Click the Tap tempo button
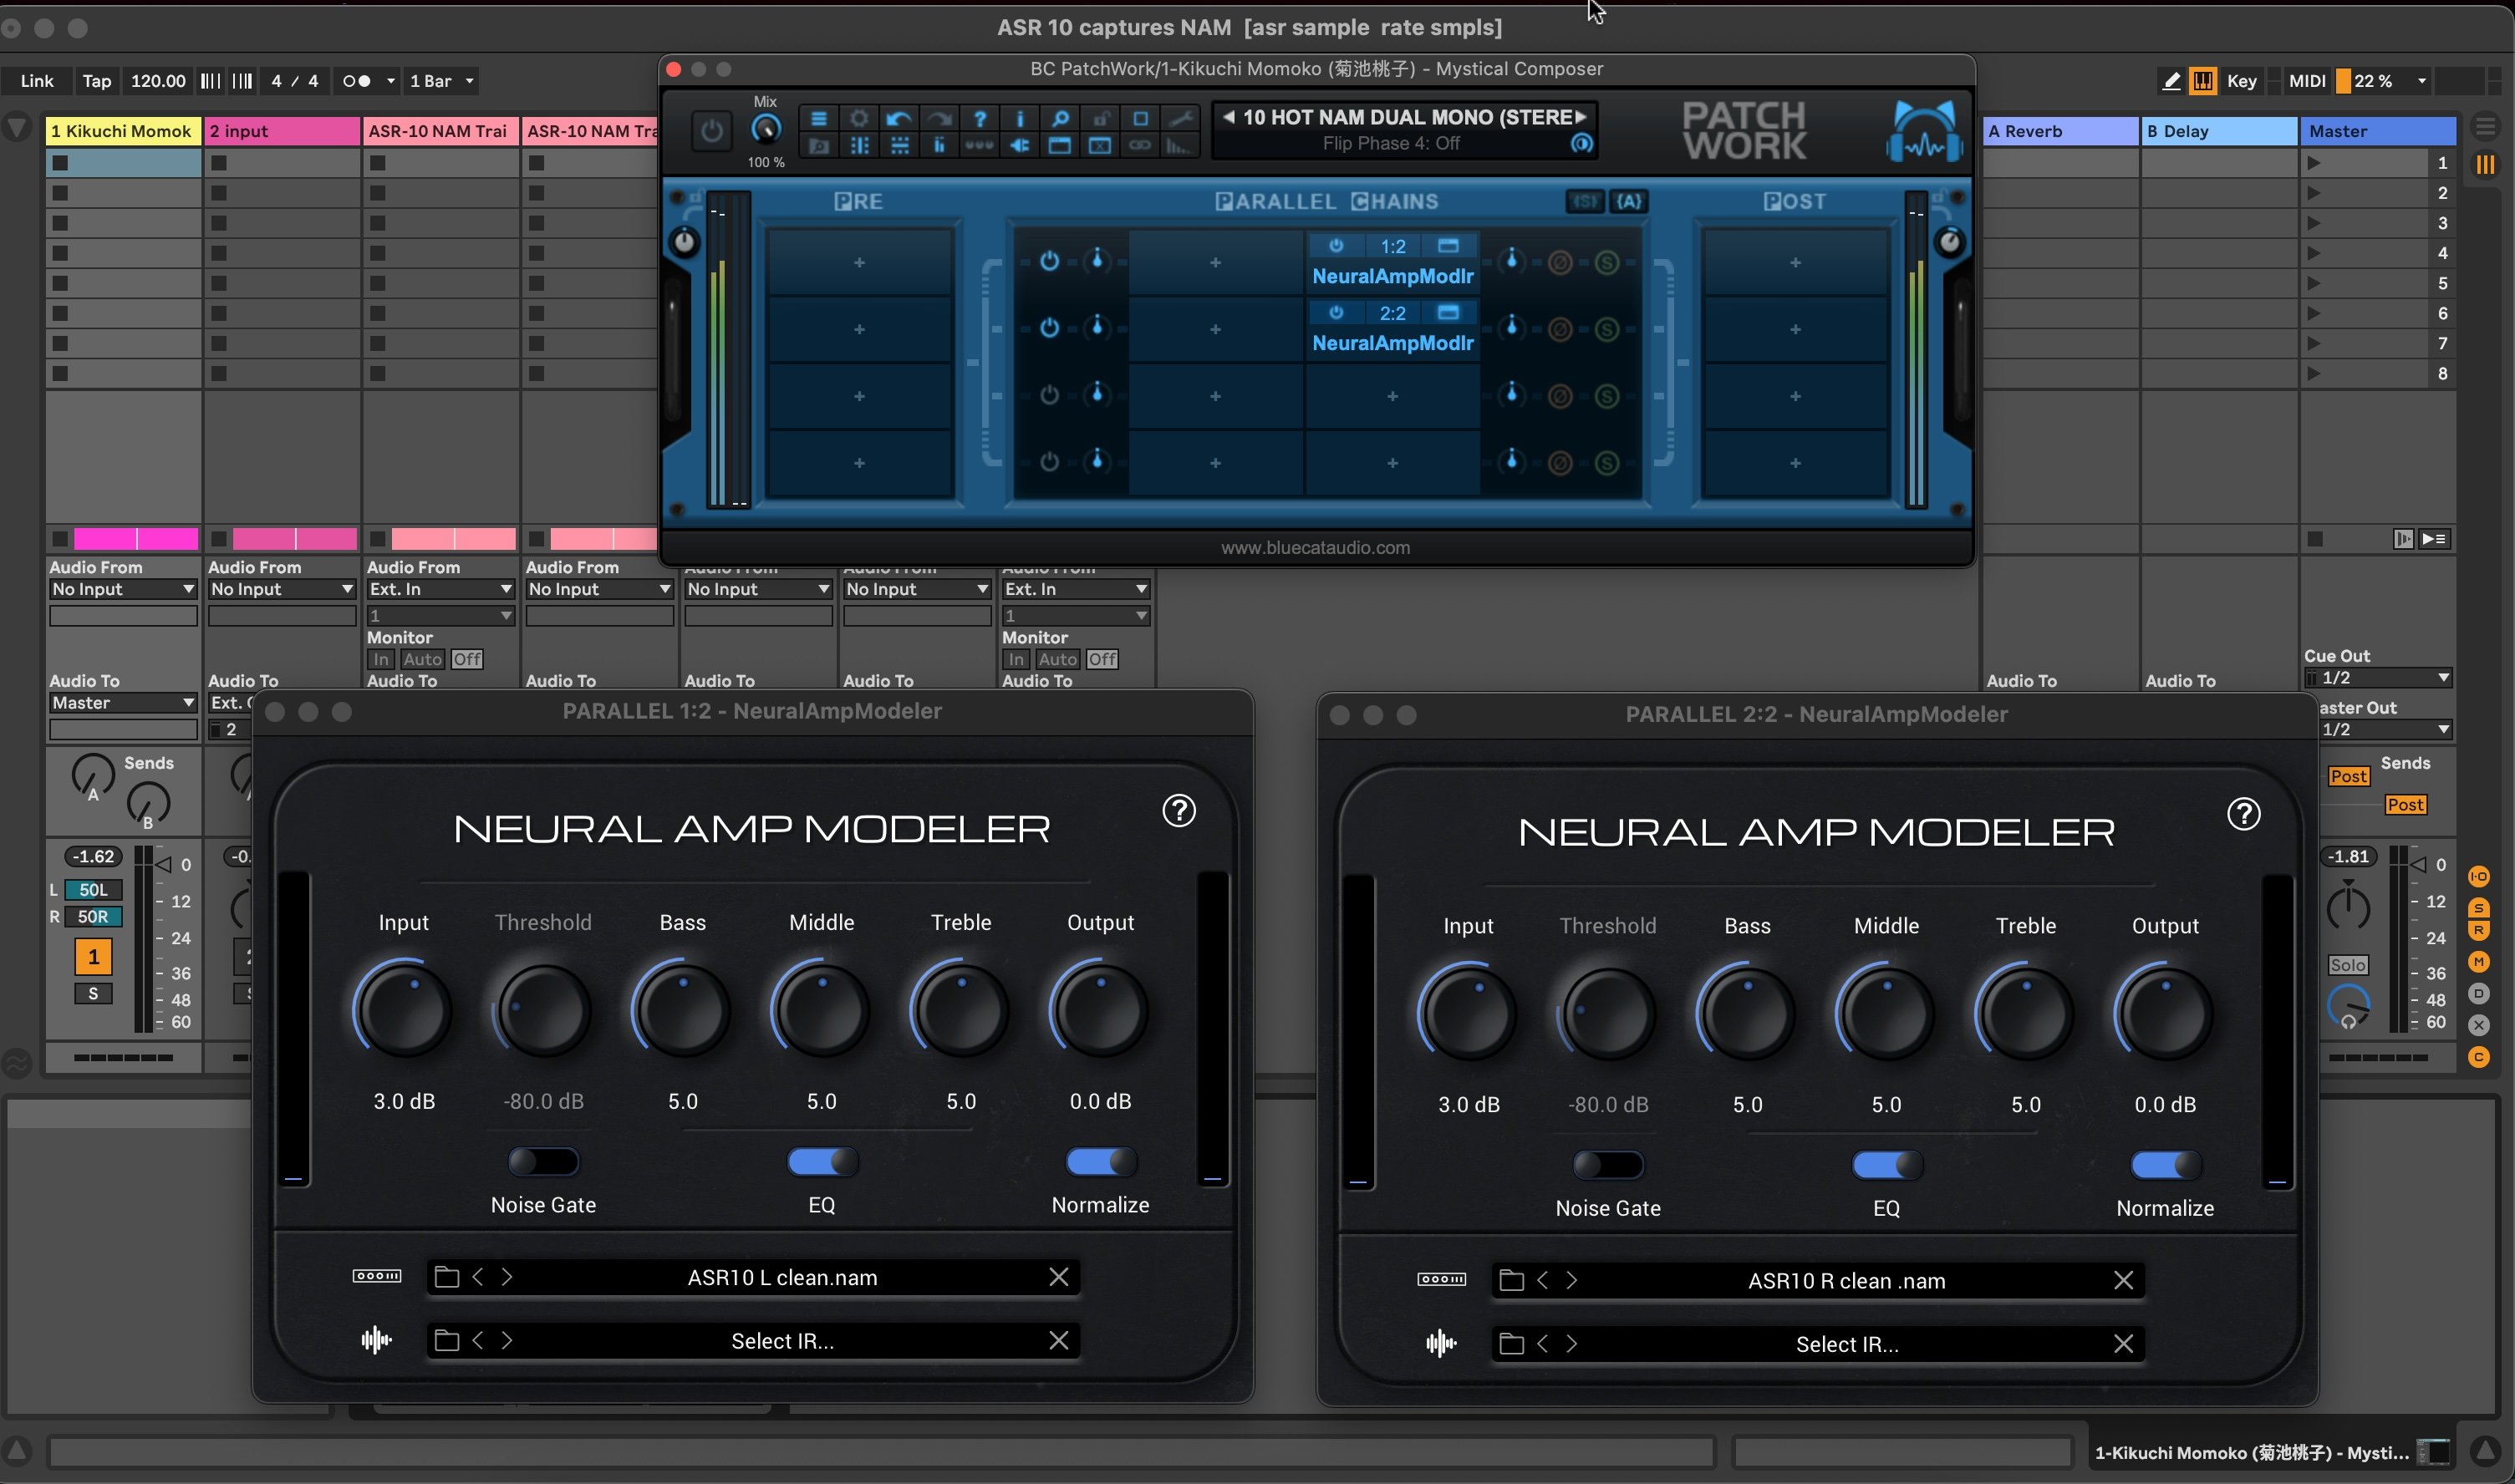This screenshot has width=2515, height=1484. point(96,81)
